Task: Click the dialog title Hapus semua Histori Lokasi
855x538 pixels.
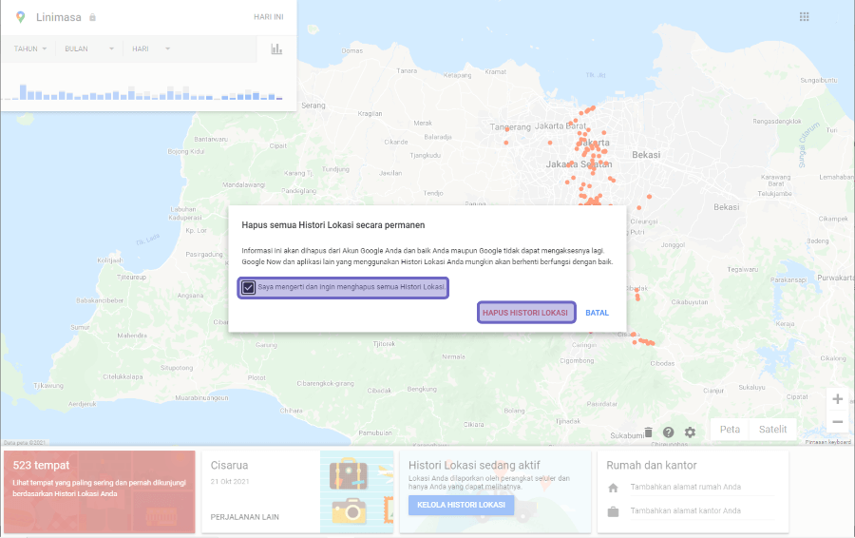Action: point(333,225)
